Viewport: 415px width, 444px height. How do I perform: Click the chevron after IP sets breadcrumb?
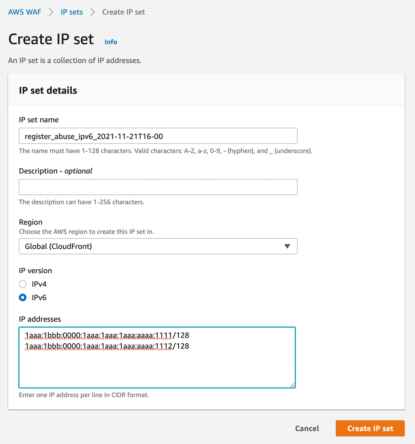point(92,12)
